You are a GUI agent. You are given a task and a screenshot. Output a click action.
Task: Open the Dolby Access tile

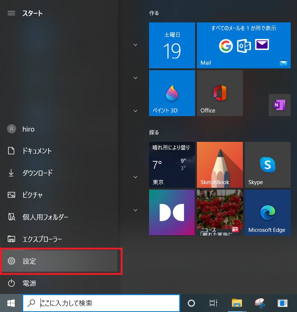point(172,212)
